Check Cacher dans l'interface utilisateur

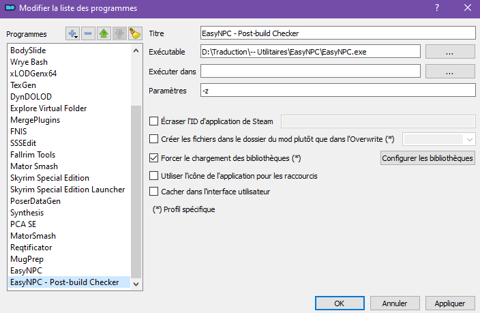pos(153,192)
